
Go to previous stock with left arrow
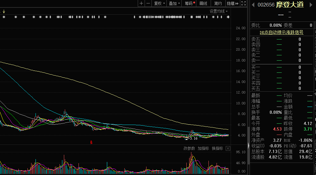tap(253, 5)
